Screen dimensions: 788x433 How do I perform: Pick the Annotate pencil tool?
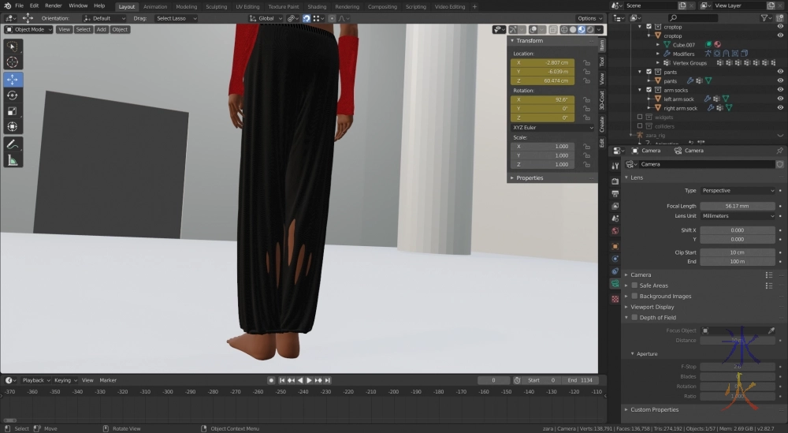pyautogui.click(x=13, y=144)
